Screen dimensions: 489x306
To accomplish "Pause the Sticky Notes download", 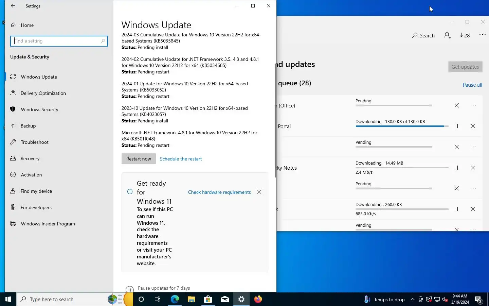I will click(457, 168).
